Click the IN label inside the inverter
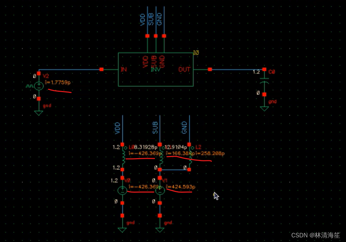The height and width of the screenshot is (242, 346). pyautogui.click(x=124, y=70)
